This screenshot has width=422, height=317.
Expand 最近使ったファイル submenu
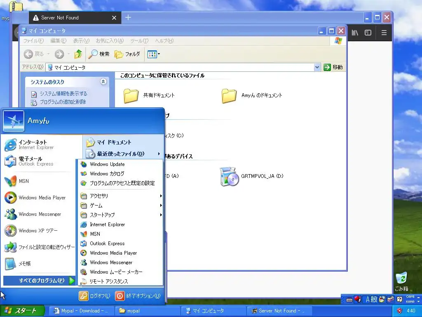coord(123,154)
